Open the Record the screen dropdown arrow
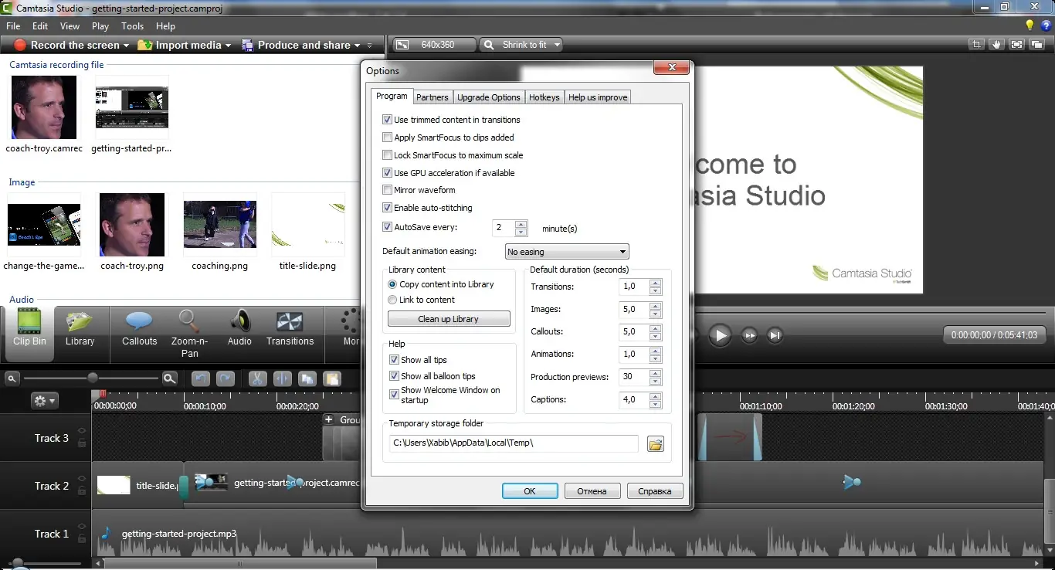Screen dimensions: 1055x570 pos(126,46)
